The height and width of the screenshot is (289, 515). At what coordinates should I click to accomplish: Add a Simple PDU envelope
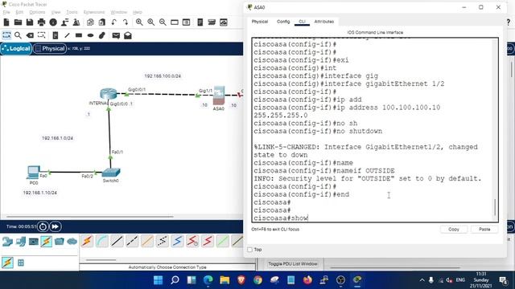click(116, 35)
